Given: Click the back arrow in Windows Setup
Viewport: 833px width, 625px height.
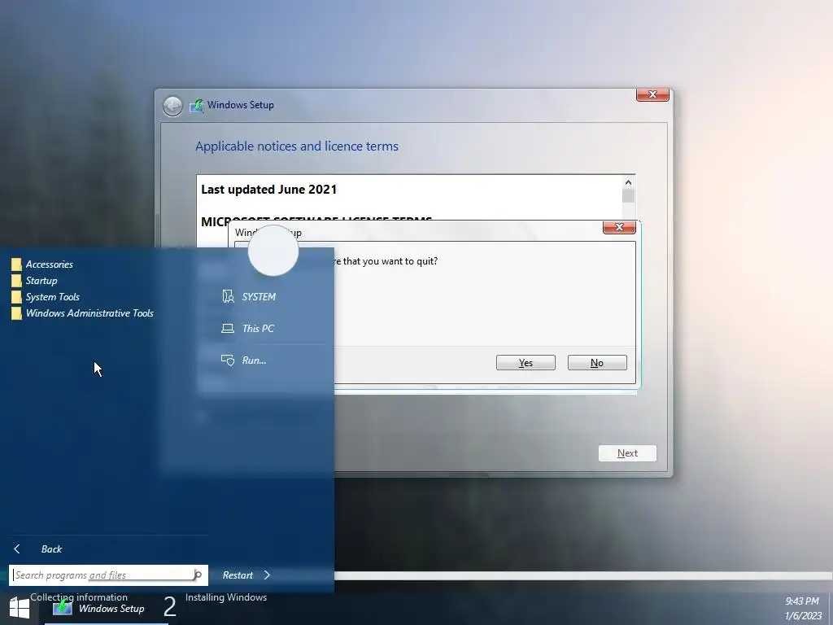Looking at the screenshot, I should click(x=172, y=106).
